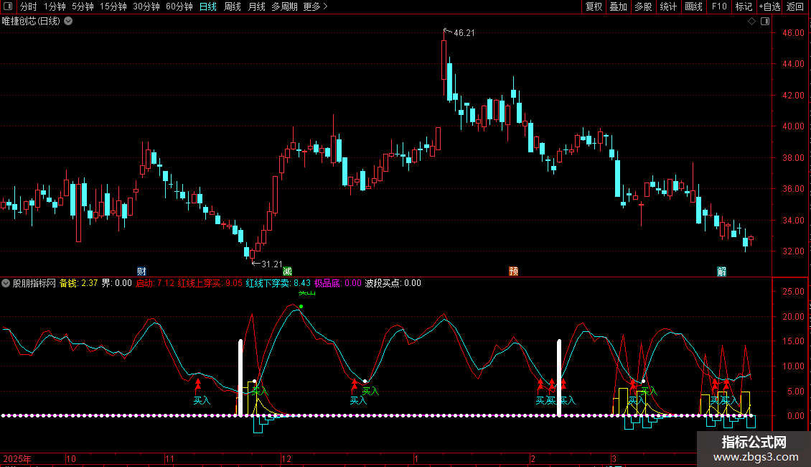Click the 极品底: 0.00 value

pos(338,283)
